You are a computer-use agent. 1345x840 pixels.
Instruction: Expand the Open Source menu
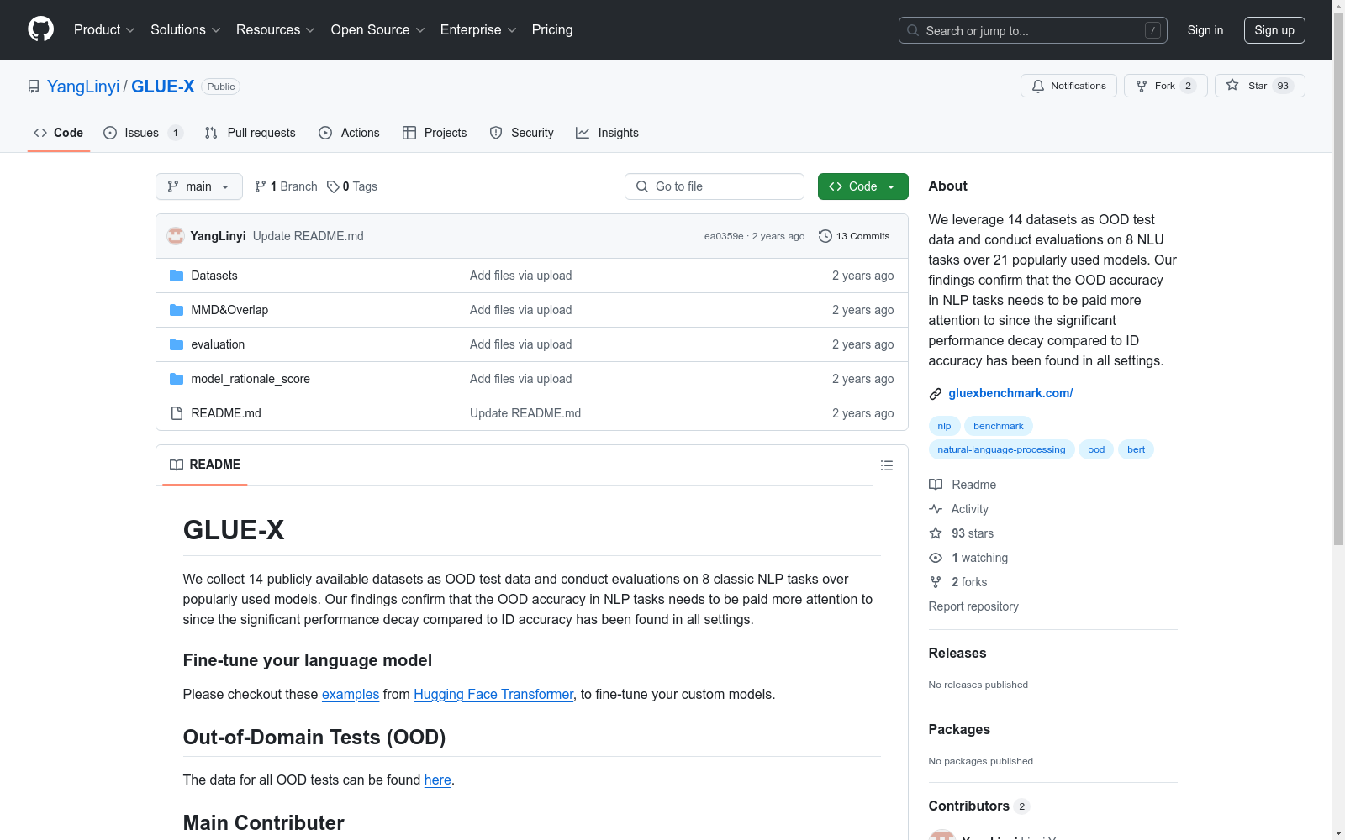coord(378,29)
